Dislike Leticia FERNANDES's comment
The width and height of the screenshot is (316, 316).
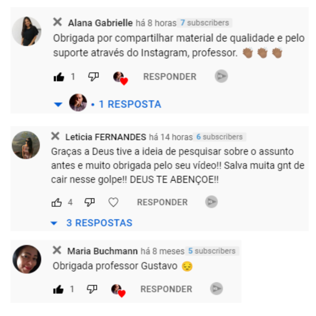pos(89,202)
